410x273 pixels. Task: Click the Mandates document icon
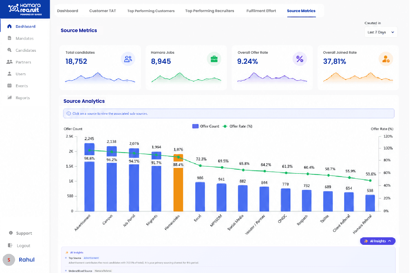pyautogui.click(x=10, y=38)
